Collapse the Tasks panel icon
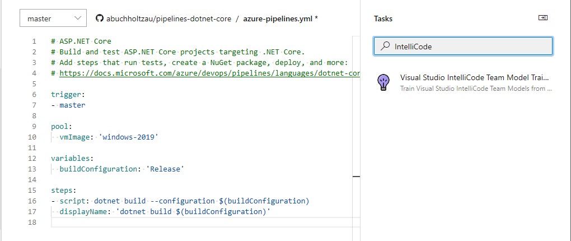Screen dimensions: 571x241 tap(543, 18)
